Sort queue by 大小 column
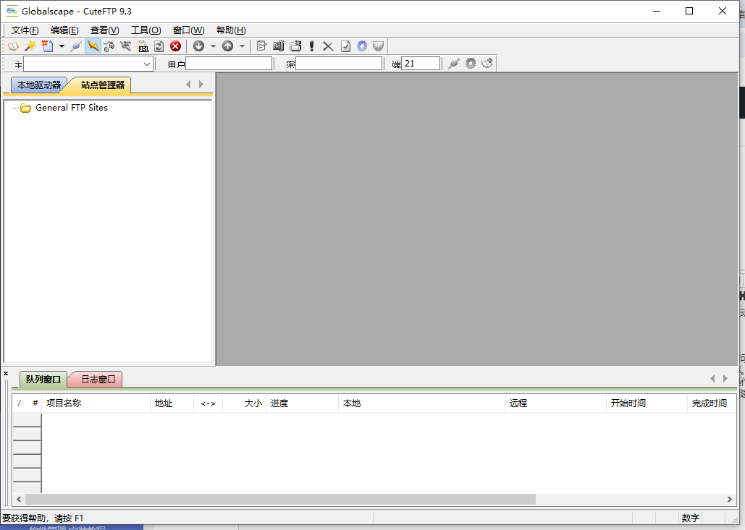Viewport: 745px width, 530px height. [x=244, y=403]
